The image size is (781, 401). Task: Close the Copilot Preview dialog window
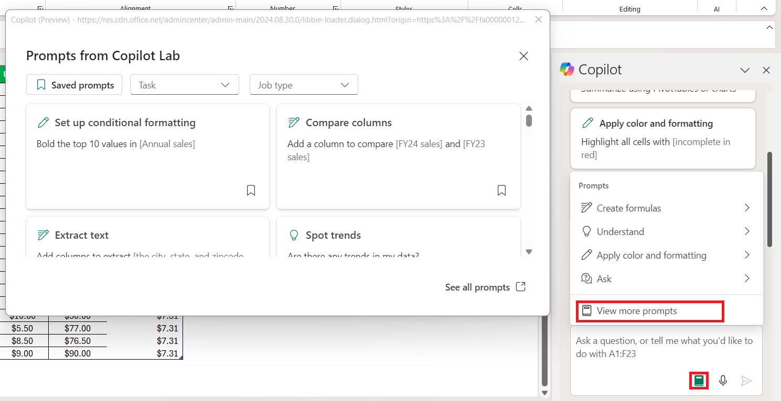point(539,19)
